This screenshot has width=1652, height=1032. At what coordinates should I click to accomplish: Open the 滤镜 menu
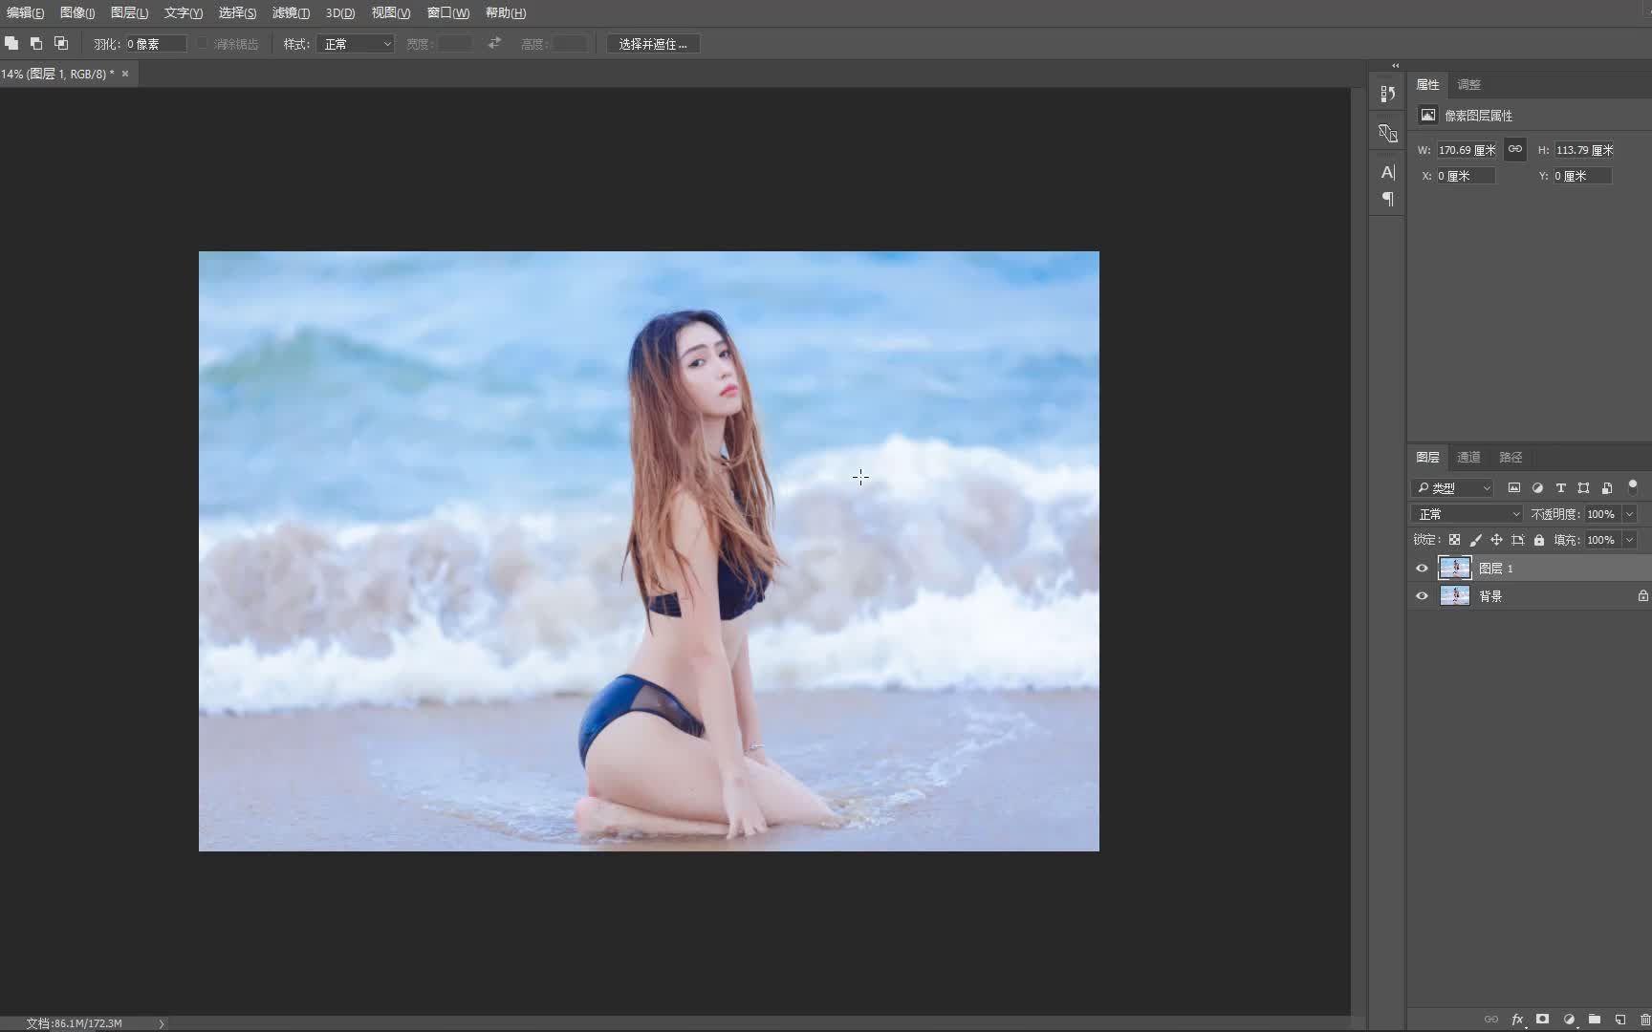pos(291,12)
